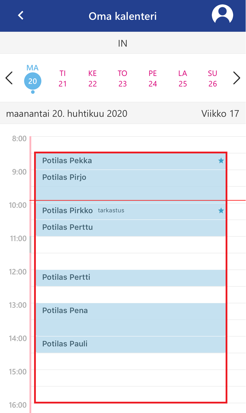Tap the back arrow in the header

(x=21, y=15)
